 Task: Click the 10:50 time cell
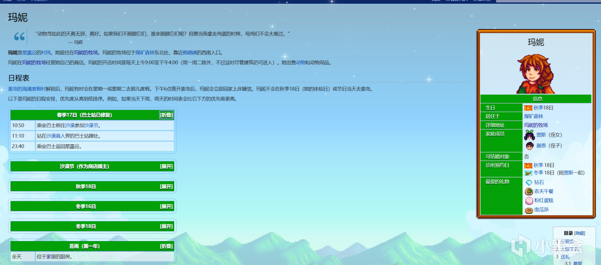click(23, 125)
